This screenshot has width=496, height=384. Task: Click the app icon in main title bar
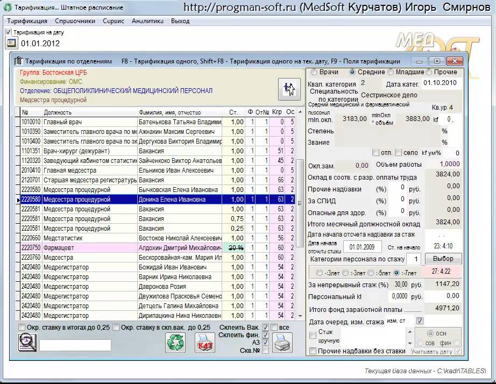pyautogui.click(x=8, y=8)
